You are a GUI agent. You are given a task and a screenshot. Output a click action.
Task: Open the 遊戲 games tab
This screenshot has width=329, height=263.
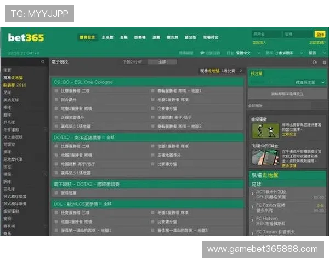coord(156,37)
